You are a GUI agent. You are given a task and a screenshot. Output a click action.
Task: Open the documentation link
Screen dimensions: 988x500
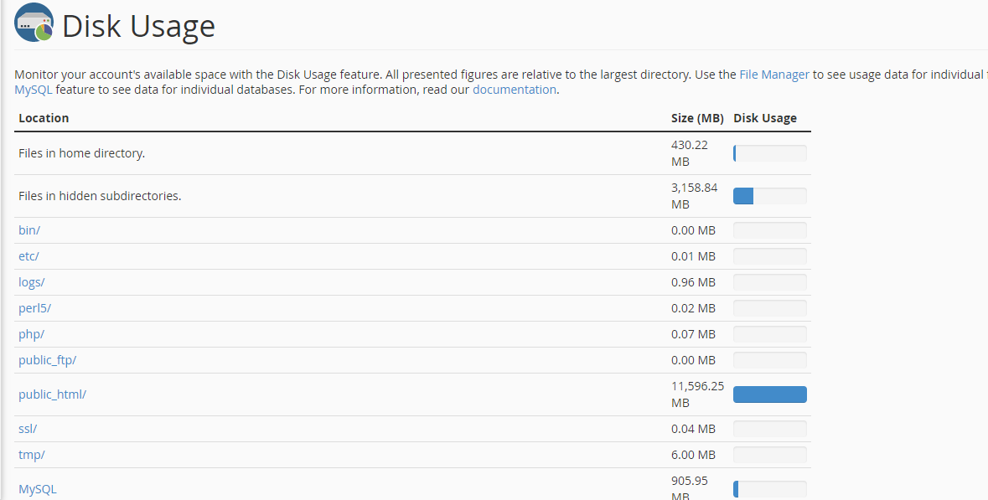point(514,90)
